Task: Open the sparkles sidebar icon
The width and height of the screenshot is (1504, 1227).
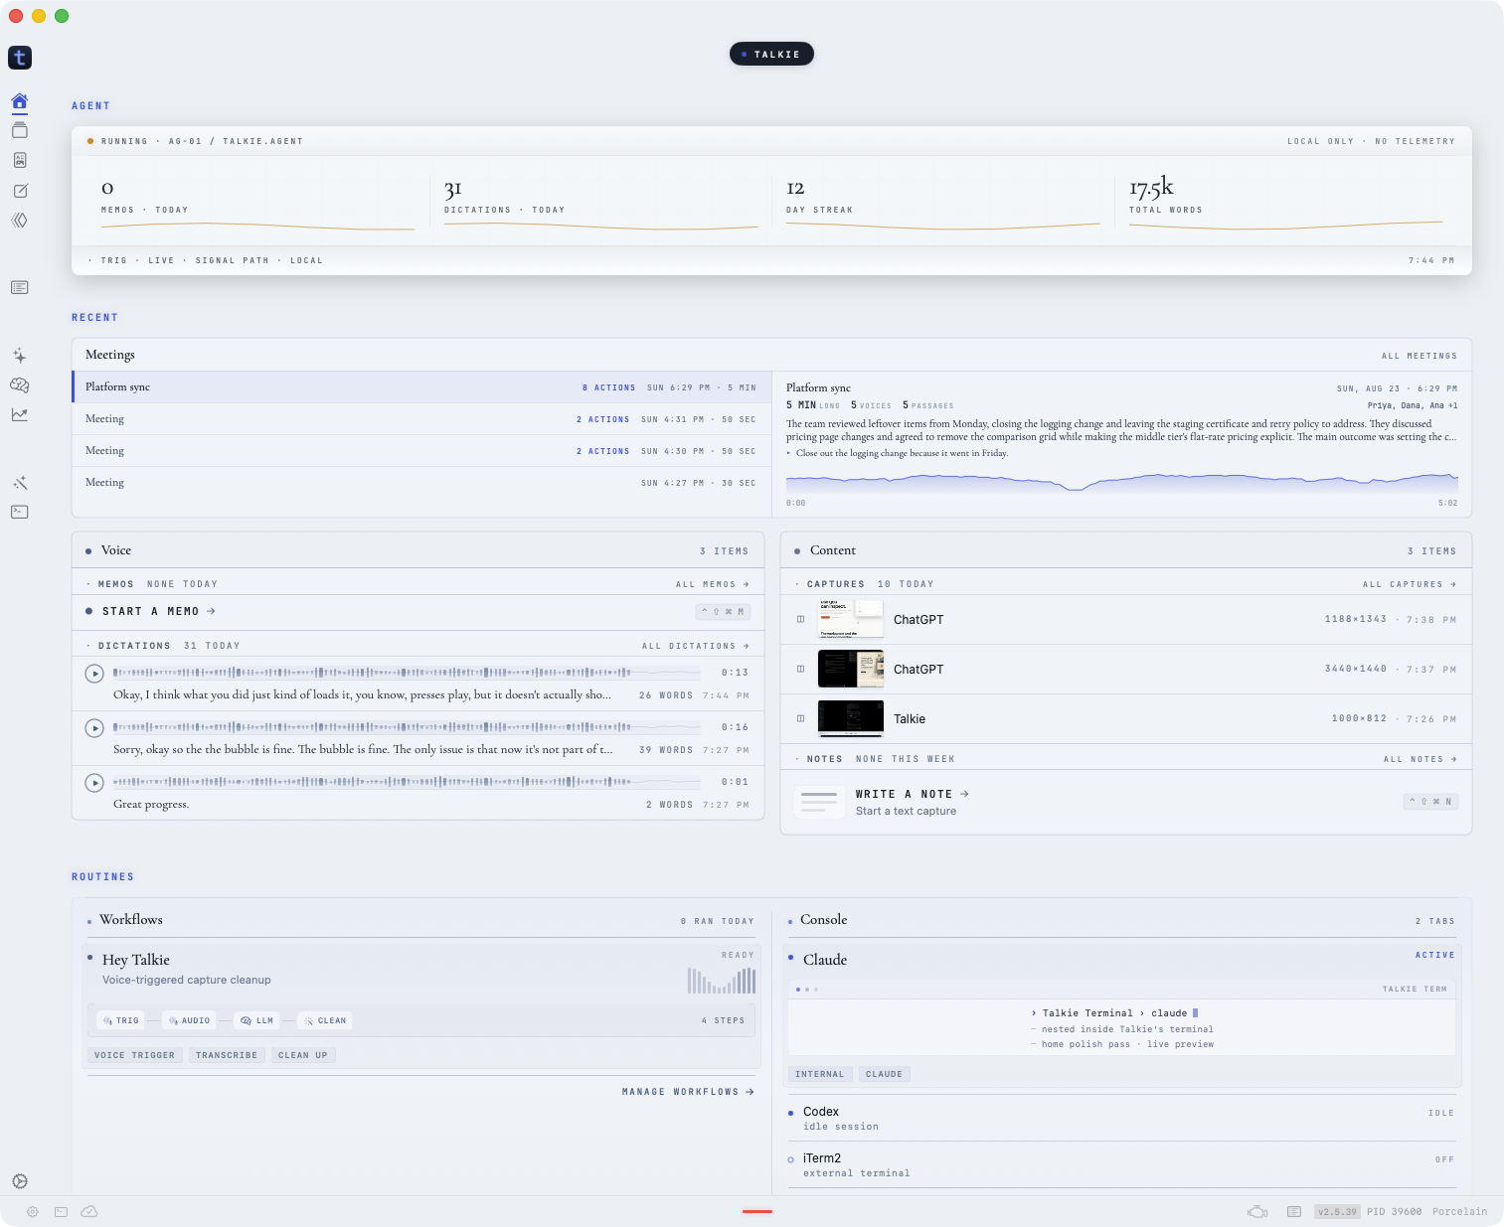Action: tap(20, 356)
